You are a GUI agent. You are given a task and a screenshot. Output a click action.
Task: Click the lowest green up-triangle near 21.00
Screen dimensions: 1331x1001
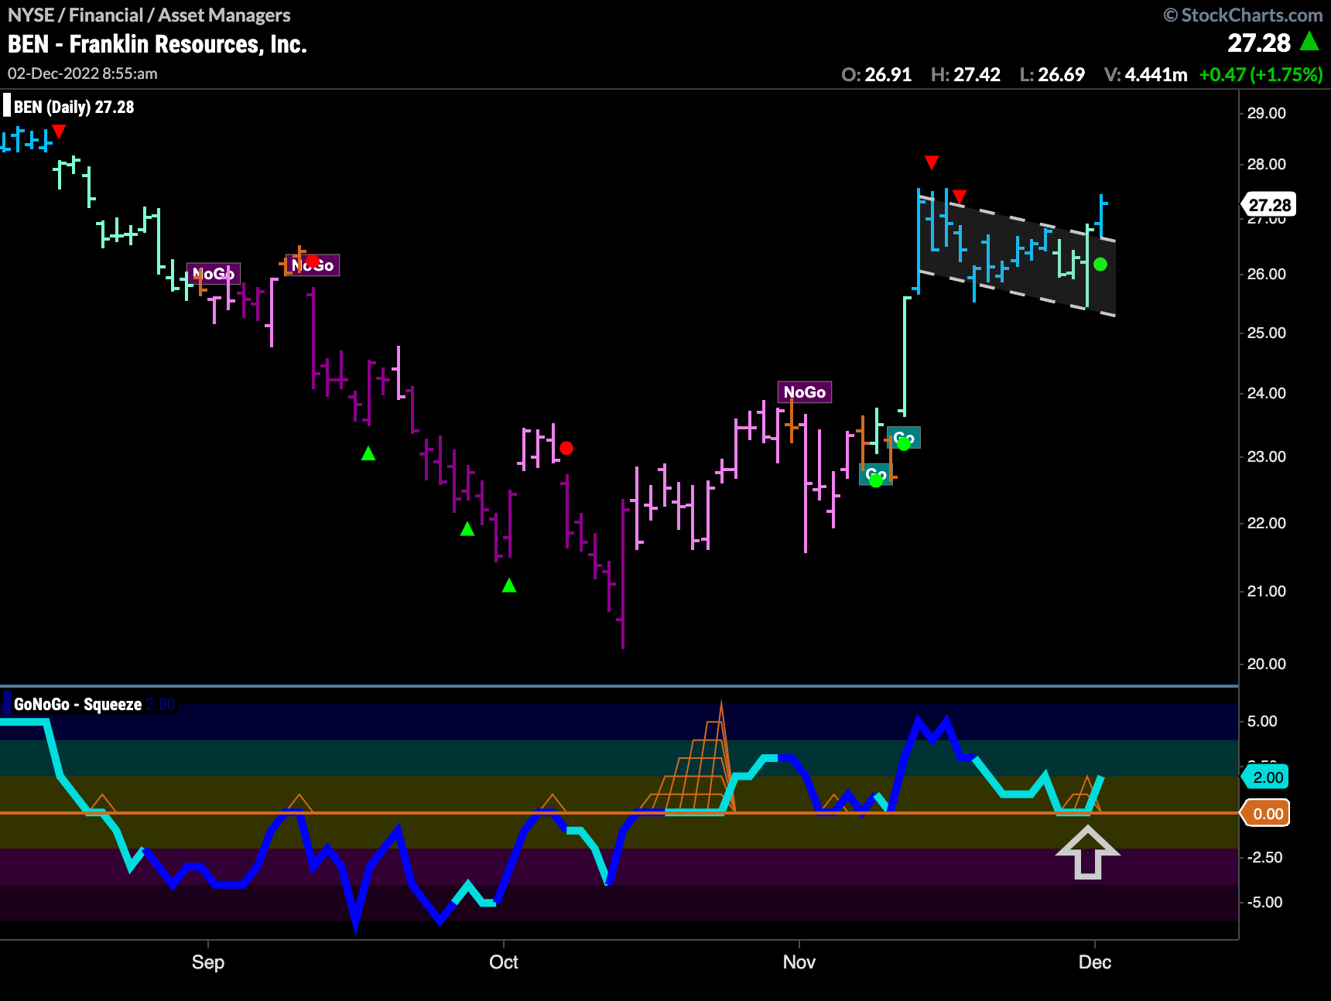[x=509, y=586]
